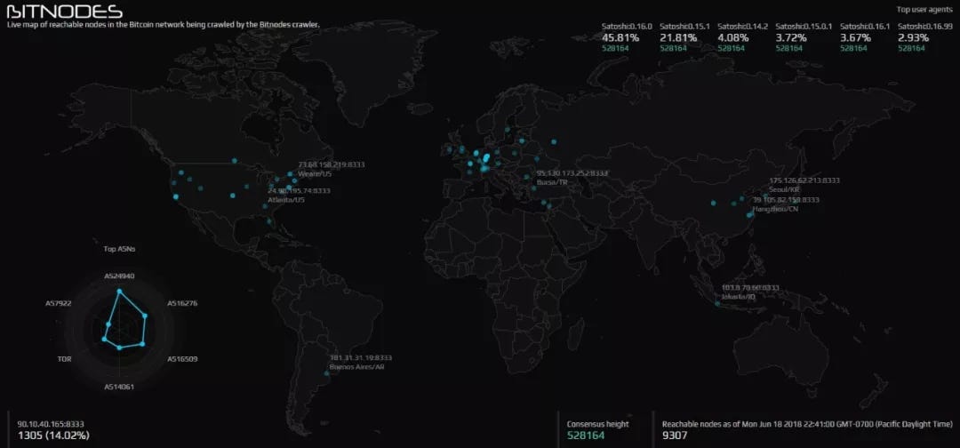Click the TOR radar chart label
960x448 pixels.
(x=64, y=358)
